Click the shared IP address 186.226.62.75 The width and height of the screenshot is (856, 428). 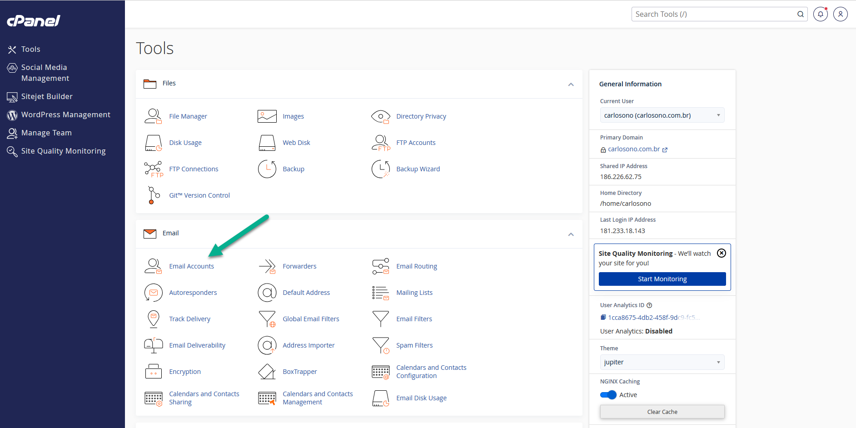pyautogui.click(x=621, y=177)
